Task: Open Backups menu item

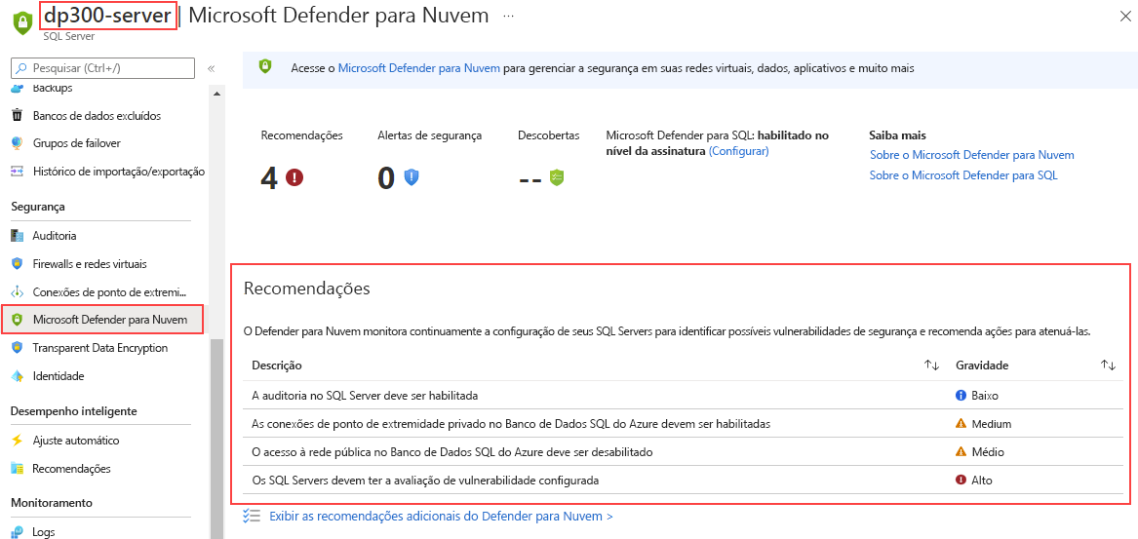Action: pyautogui.click(x=53, y=88)
